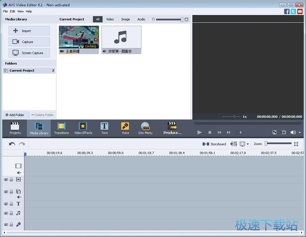Take a snapshot of the preview
Viewport: 306px width, 237px height.
click(284, 132)
